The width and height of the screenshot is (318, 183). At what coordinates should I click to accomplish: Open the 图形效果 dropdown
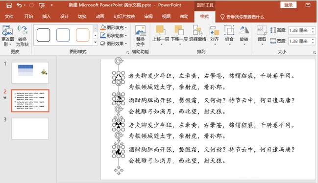click(114, 44)
